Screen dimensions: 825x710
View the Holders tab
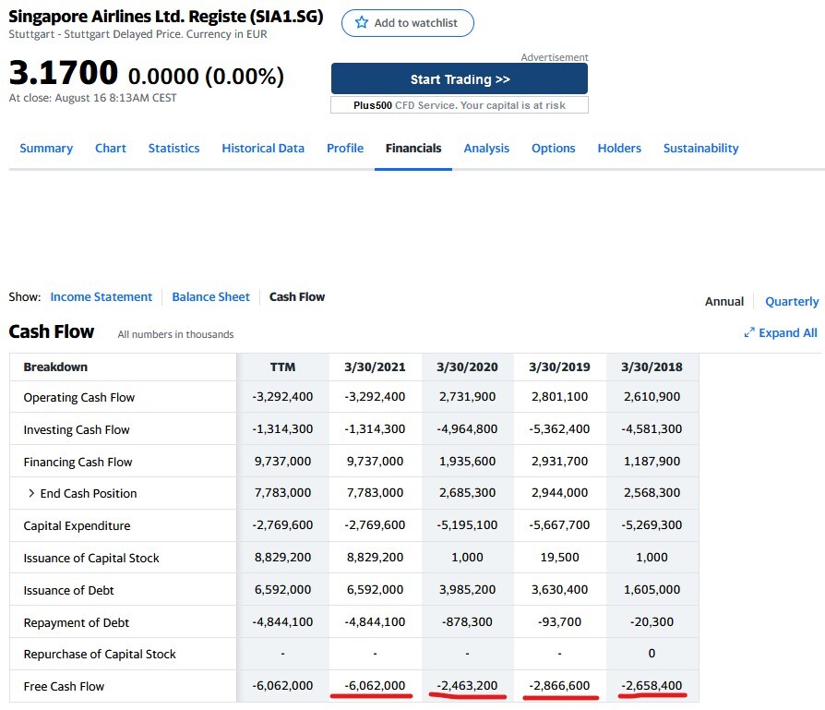[619, 149]
